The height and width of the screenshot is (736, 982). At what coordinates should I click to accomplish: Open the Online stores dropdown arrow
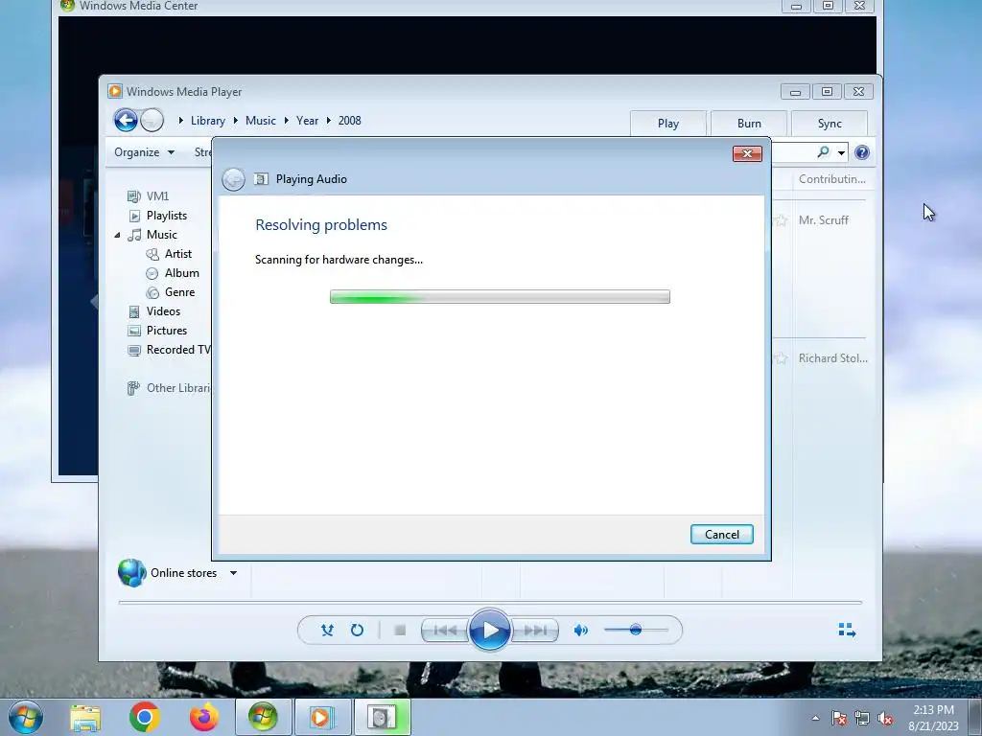(233, 573)
